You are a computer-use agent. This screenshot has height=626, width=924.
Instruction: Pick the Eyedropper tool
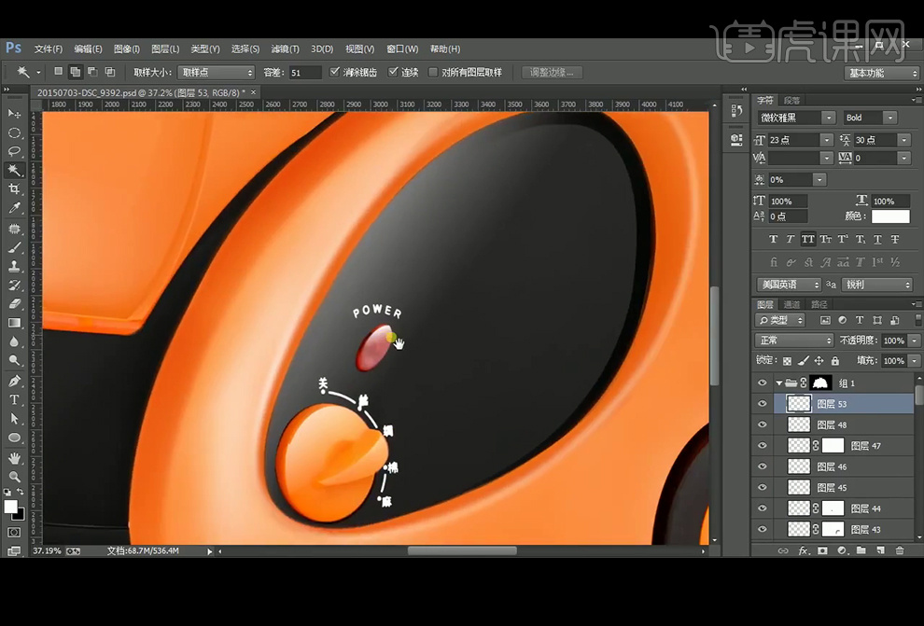tap(14, 209)
